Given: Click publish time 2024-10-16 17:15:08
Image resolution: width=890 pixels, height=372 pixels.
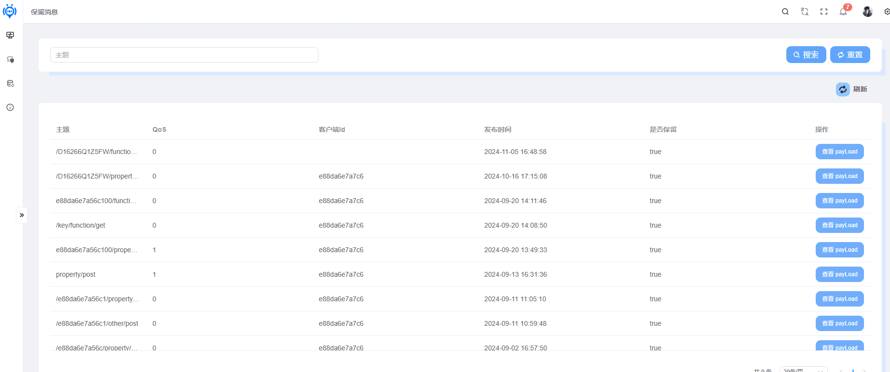Looking at the screenshot, I should [516, 176].
